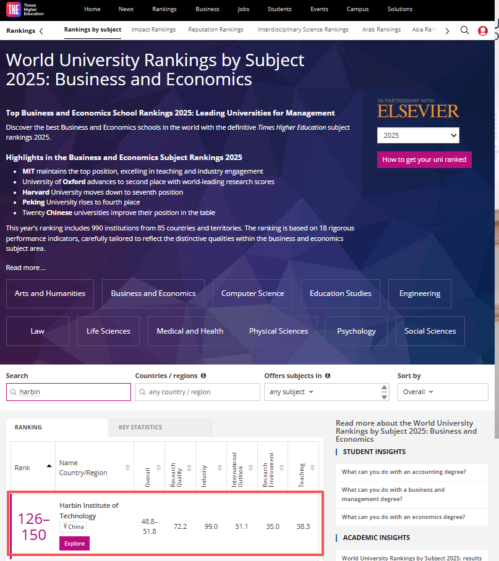Viewport: 499px width, 561px height.
Task: Open 'Read more...' link below highlights
Action: pos(25,268)
